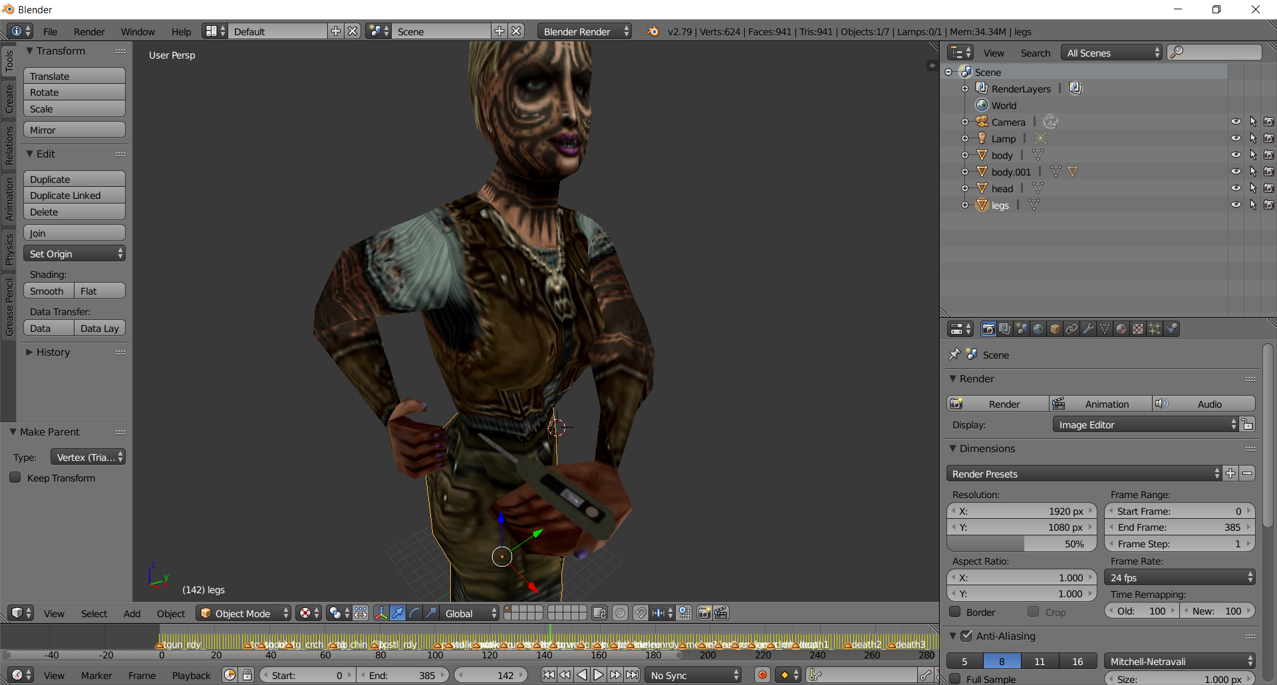Open the Set Origin dropdown
The height and width of the screenshot is (685, 1277).
(x=74, y=253)
